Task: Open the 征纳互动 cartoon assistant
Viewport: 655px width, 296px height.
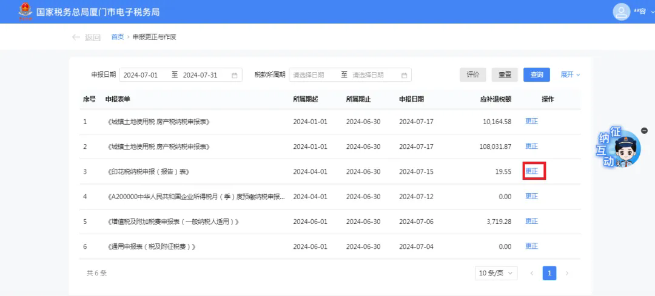Action: [x=618, y=148]
